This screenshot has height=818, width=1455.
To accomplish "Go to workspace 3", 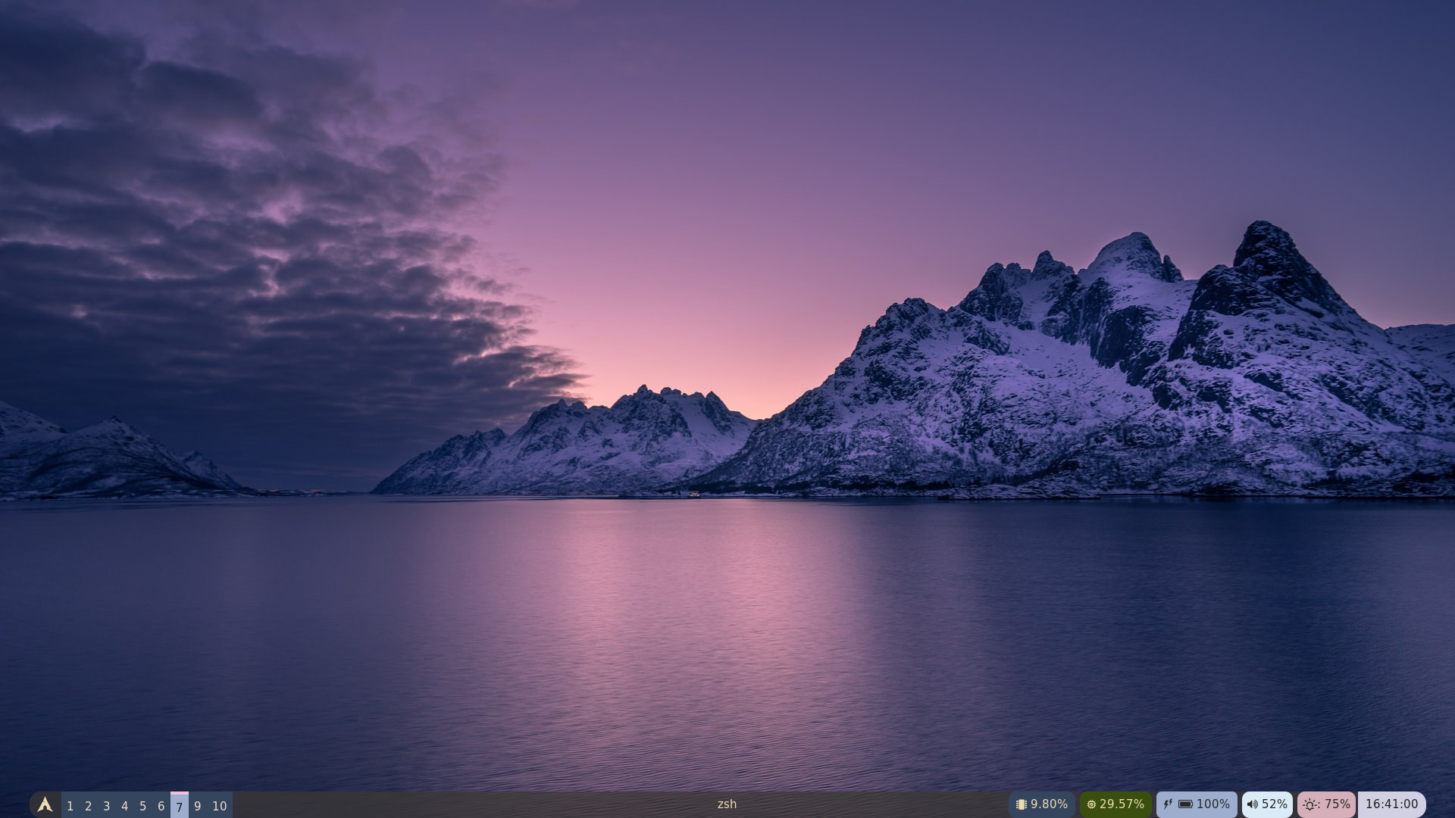I will tap(106, 806).
